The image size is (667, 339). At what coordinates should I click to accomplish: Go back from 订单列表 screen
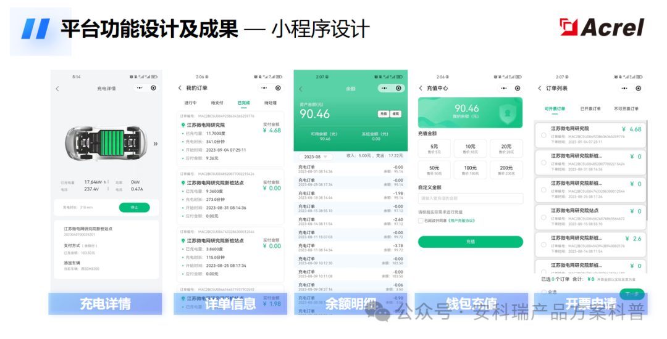click(x=540, y=88)
